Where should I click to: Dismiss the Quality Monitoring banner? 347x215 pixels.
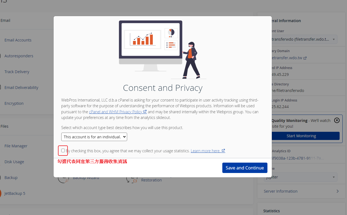tap(337, 120)
